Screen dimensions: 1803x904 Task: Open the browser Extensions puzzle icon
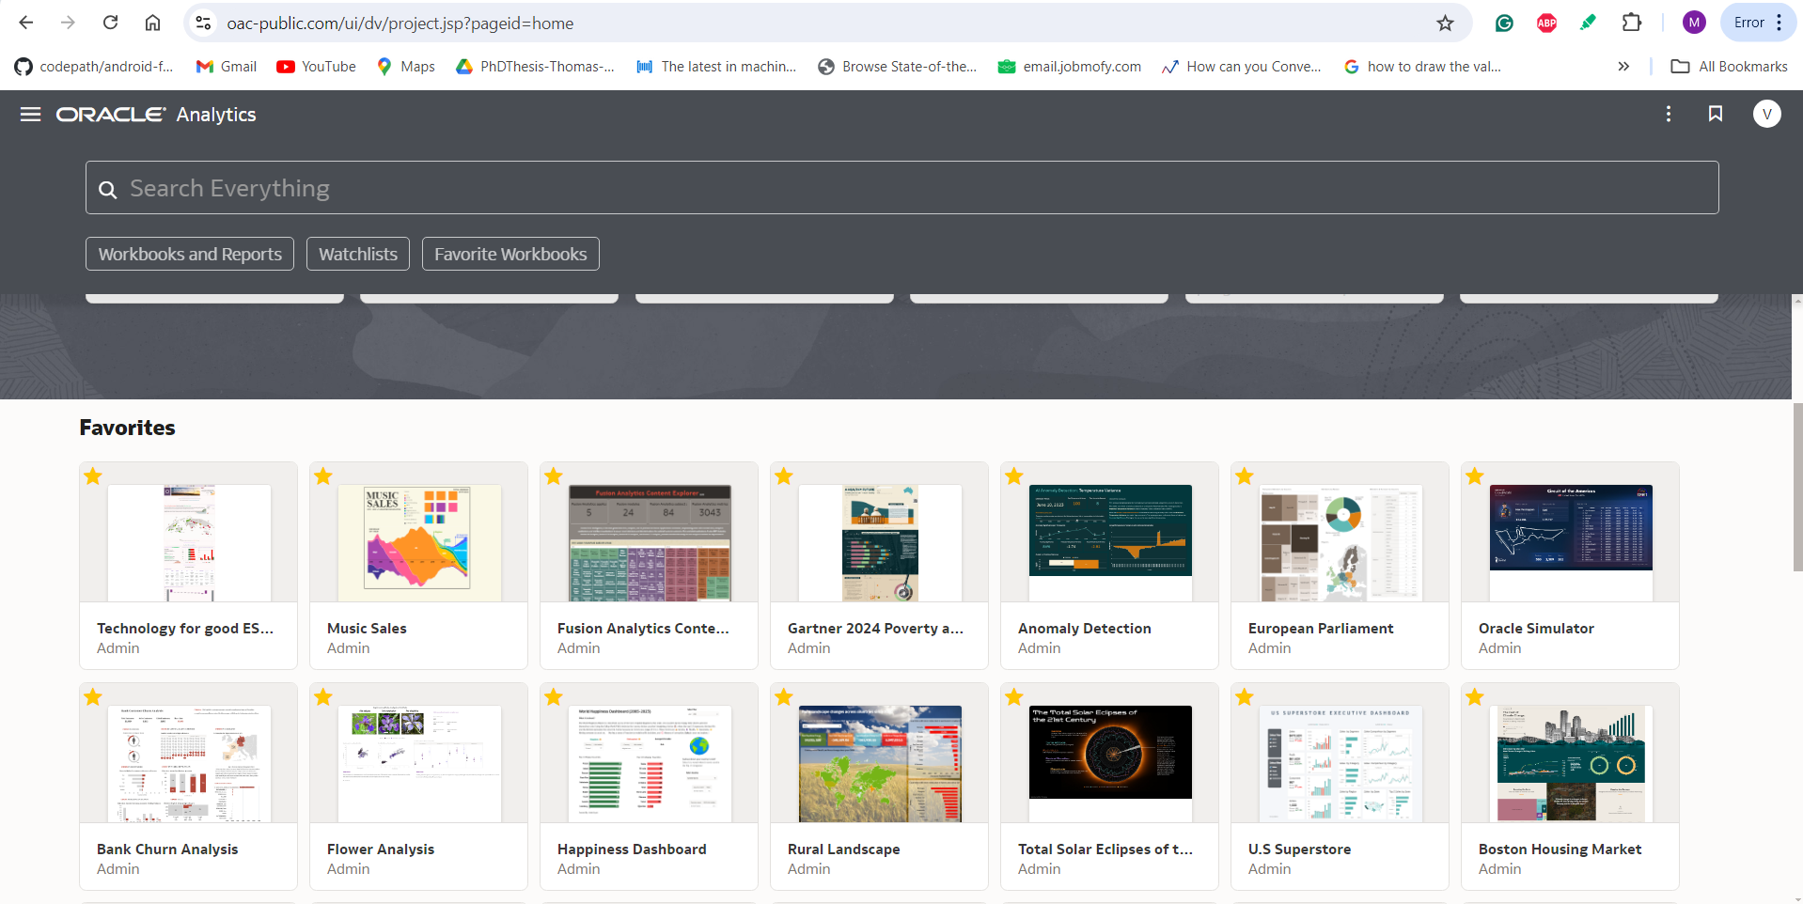1632,23
